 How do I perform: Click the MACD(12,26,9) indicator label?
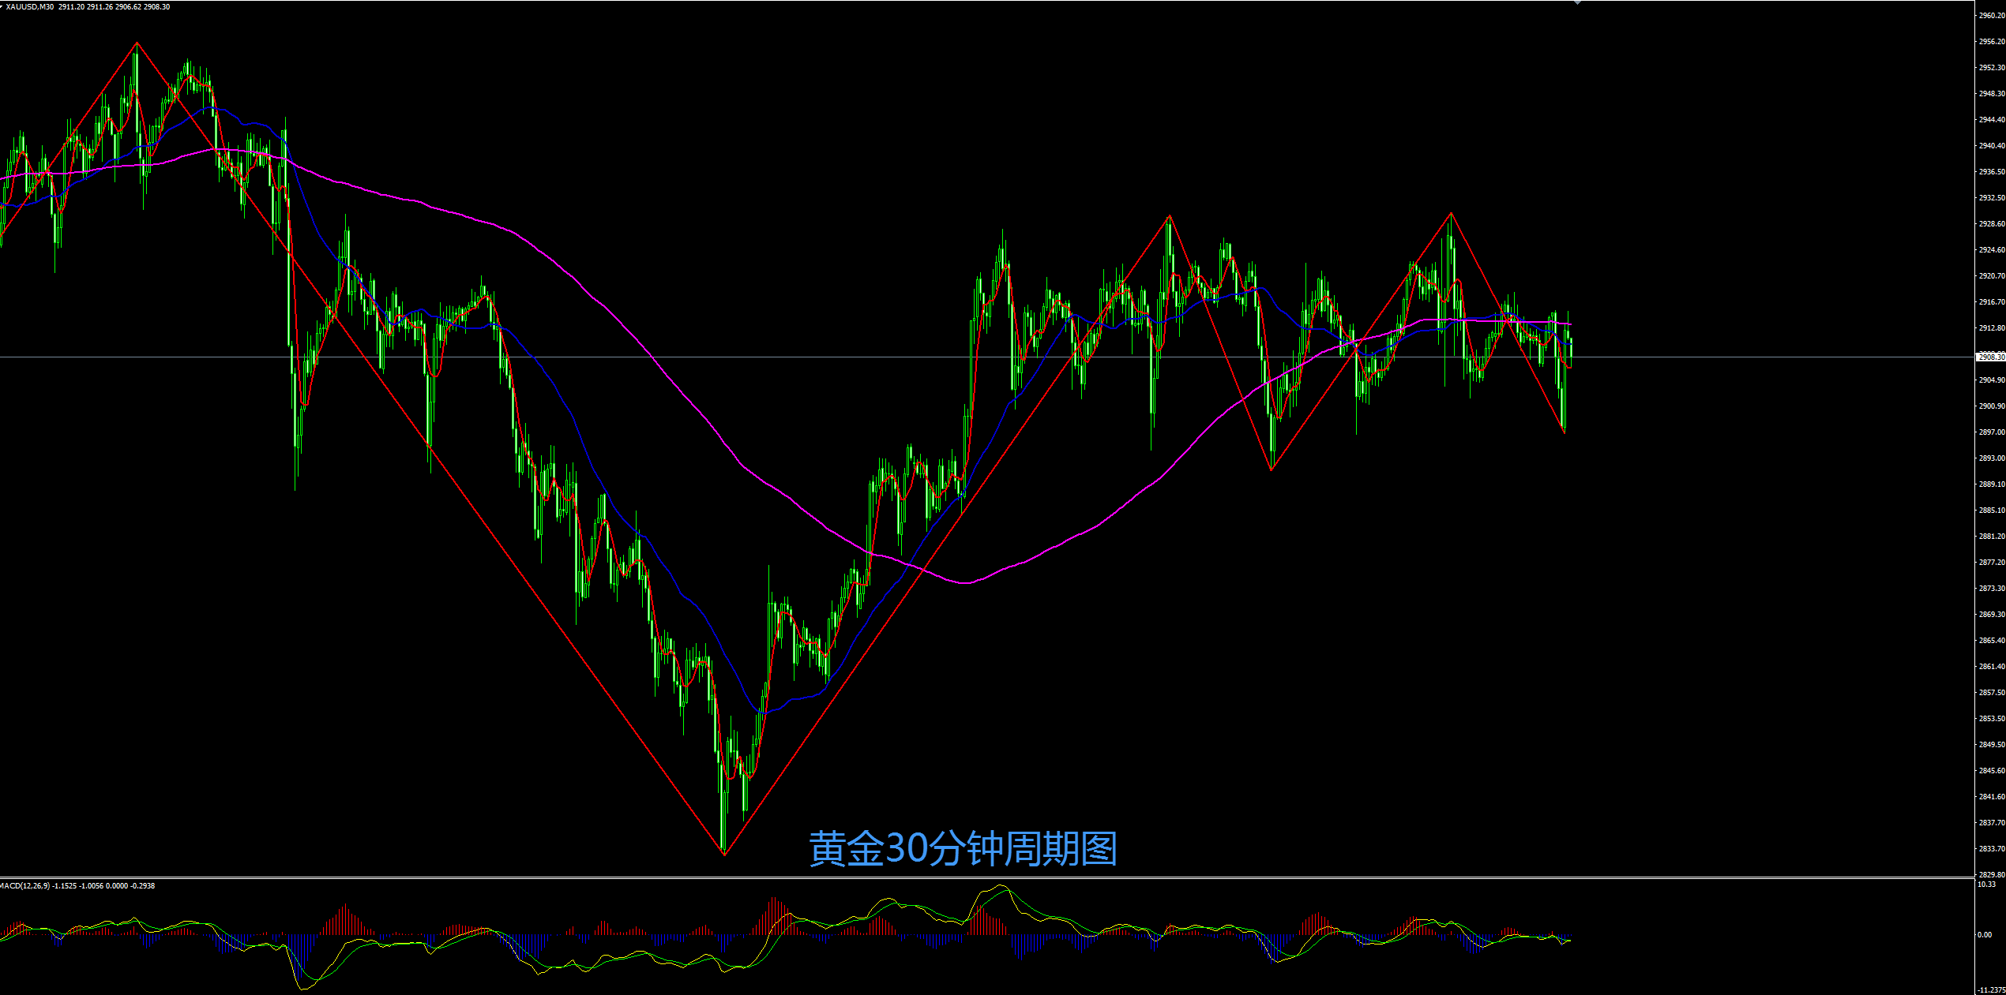pos(25,886)
